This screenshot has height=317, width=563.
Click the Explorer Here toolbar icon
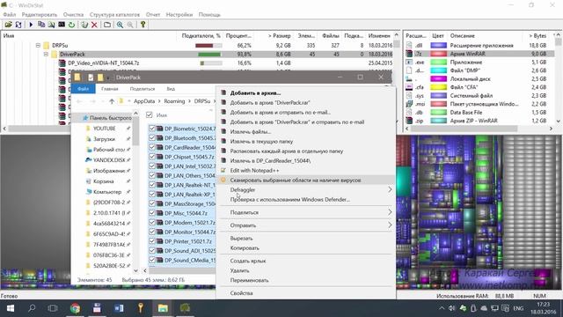pos(51,25)
